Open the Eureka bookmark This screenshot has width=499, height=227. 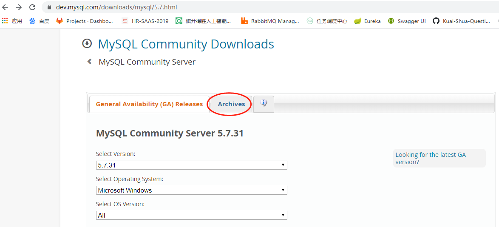click(367, 21)
